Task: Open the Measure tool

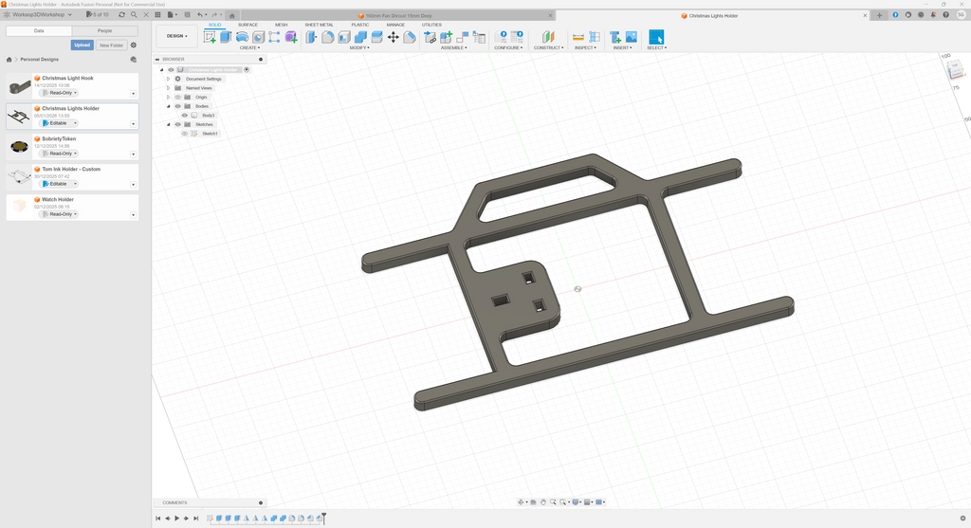Action: [x=577, y=37]
